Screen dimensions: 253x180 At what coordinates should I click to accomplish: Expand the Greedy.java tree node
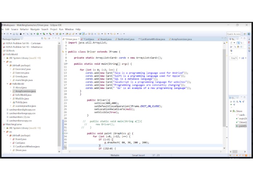[x=11, y=77]
